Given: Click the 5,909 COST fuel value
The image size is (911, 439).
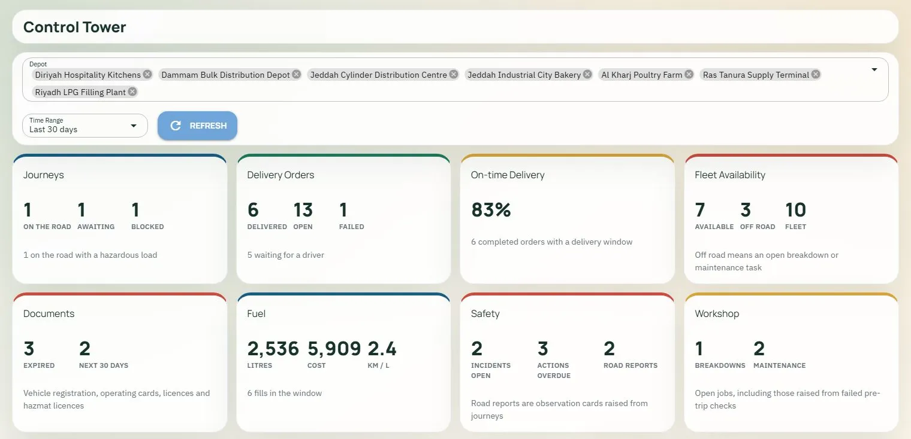Looking at the screenshot, I should (x=334, y=349).
